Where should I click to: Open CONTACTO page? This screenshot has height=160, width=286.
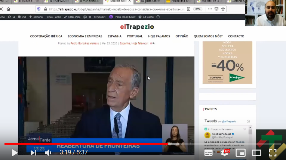click(236, 36)
